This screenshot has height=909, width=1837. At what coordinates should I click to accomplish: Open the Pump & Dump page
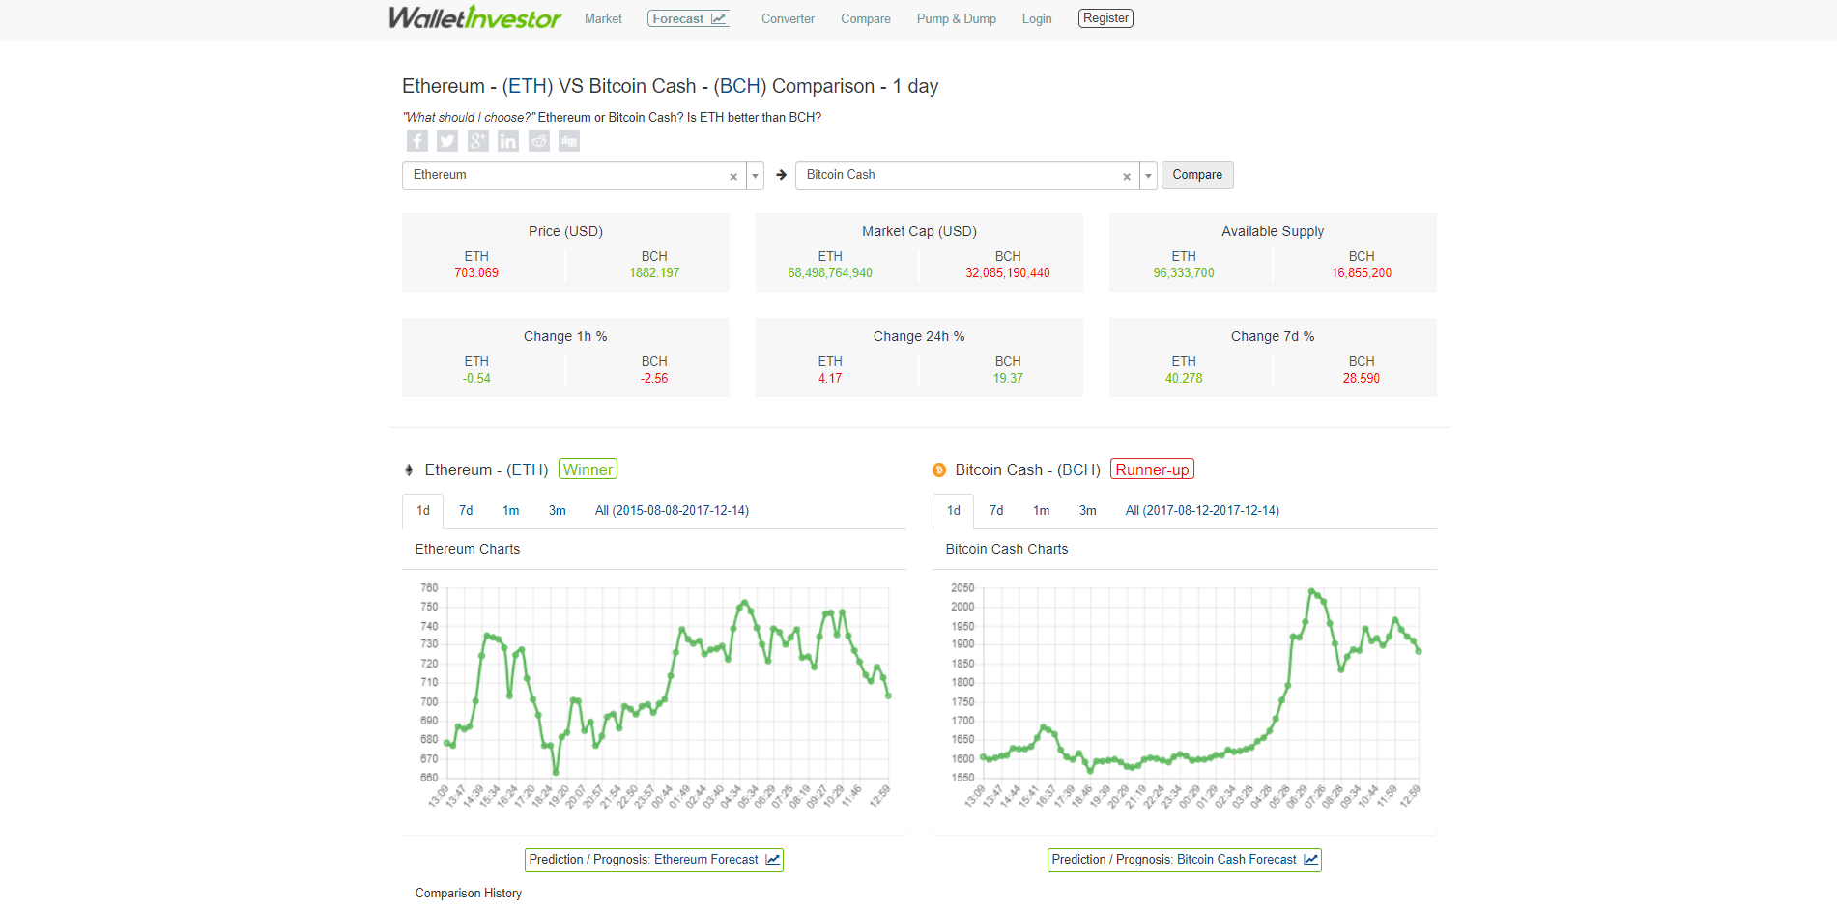coord(957,19)
